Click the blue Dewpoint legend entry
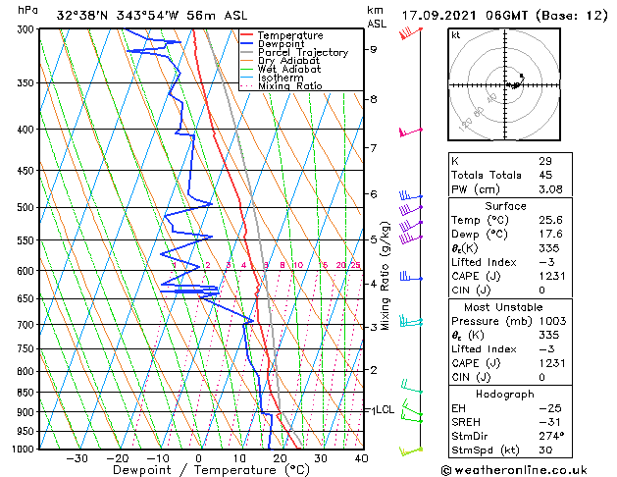Image resolution: width=617 pixels, height=477 pixels. 281,44
